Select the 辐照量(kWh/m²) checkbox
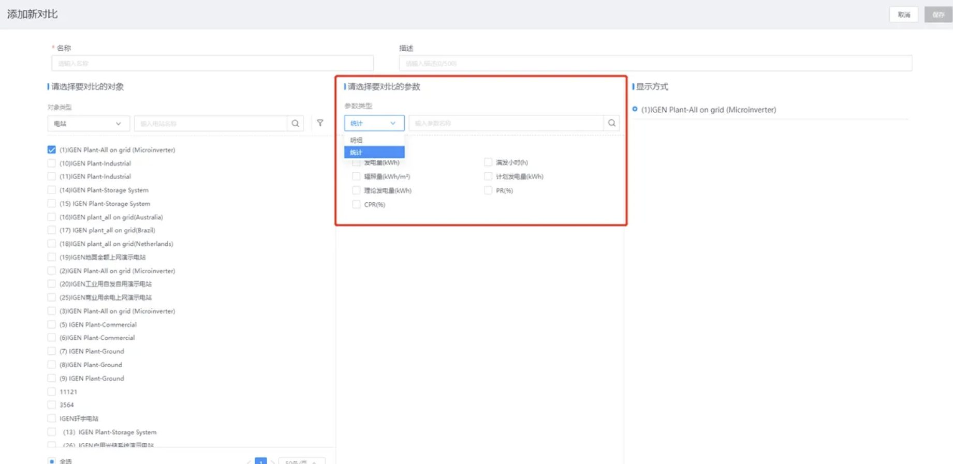The width and height of the screenshot is (953, 464). pos(356,176)
